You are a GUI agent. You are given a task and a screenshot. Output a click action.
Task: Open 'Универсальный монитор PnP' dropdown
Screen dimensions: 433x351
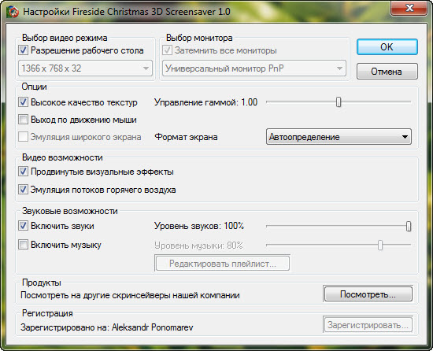coord(254,68)
